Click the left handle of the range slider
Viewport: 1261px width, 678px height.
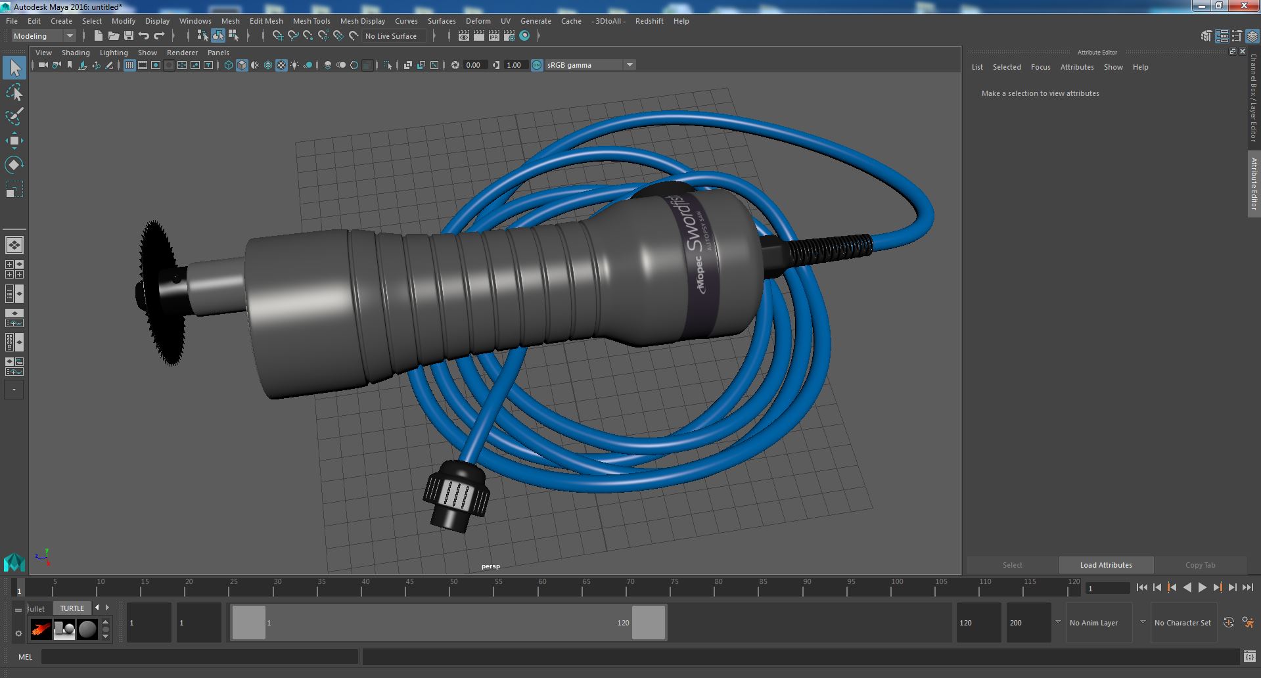coord(249,623)
